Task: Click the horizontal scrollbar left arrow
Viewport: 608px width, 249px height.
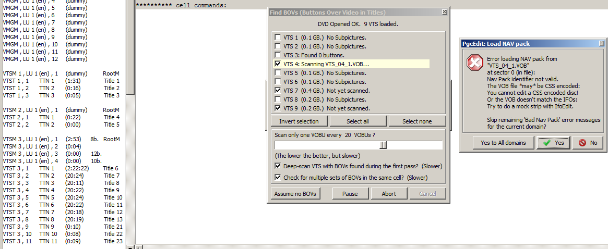Action: pyautogui.click(x=139, y=247)
